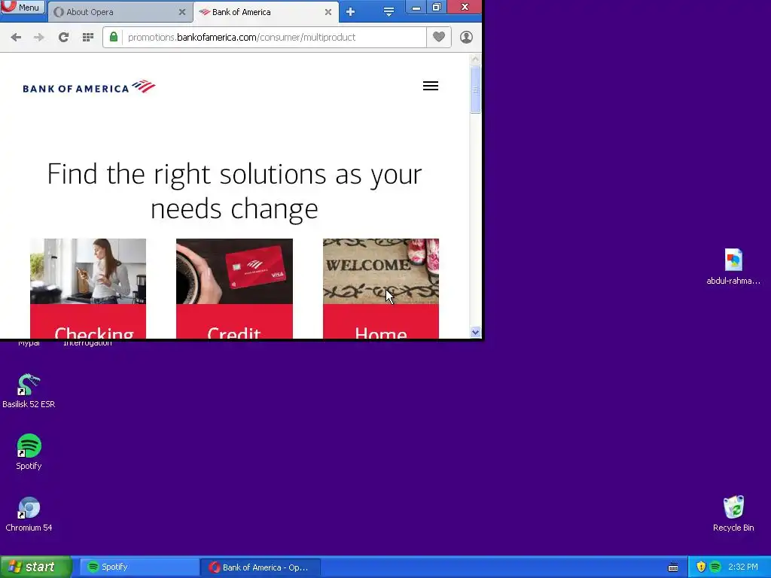This screenshot has width=771, height=578.
Task: Open the Opera tab menu icon
Action: click(x=389, y=12)
